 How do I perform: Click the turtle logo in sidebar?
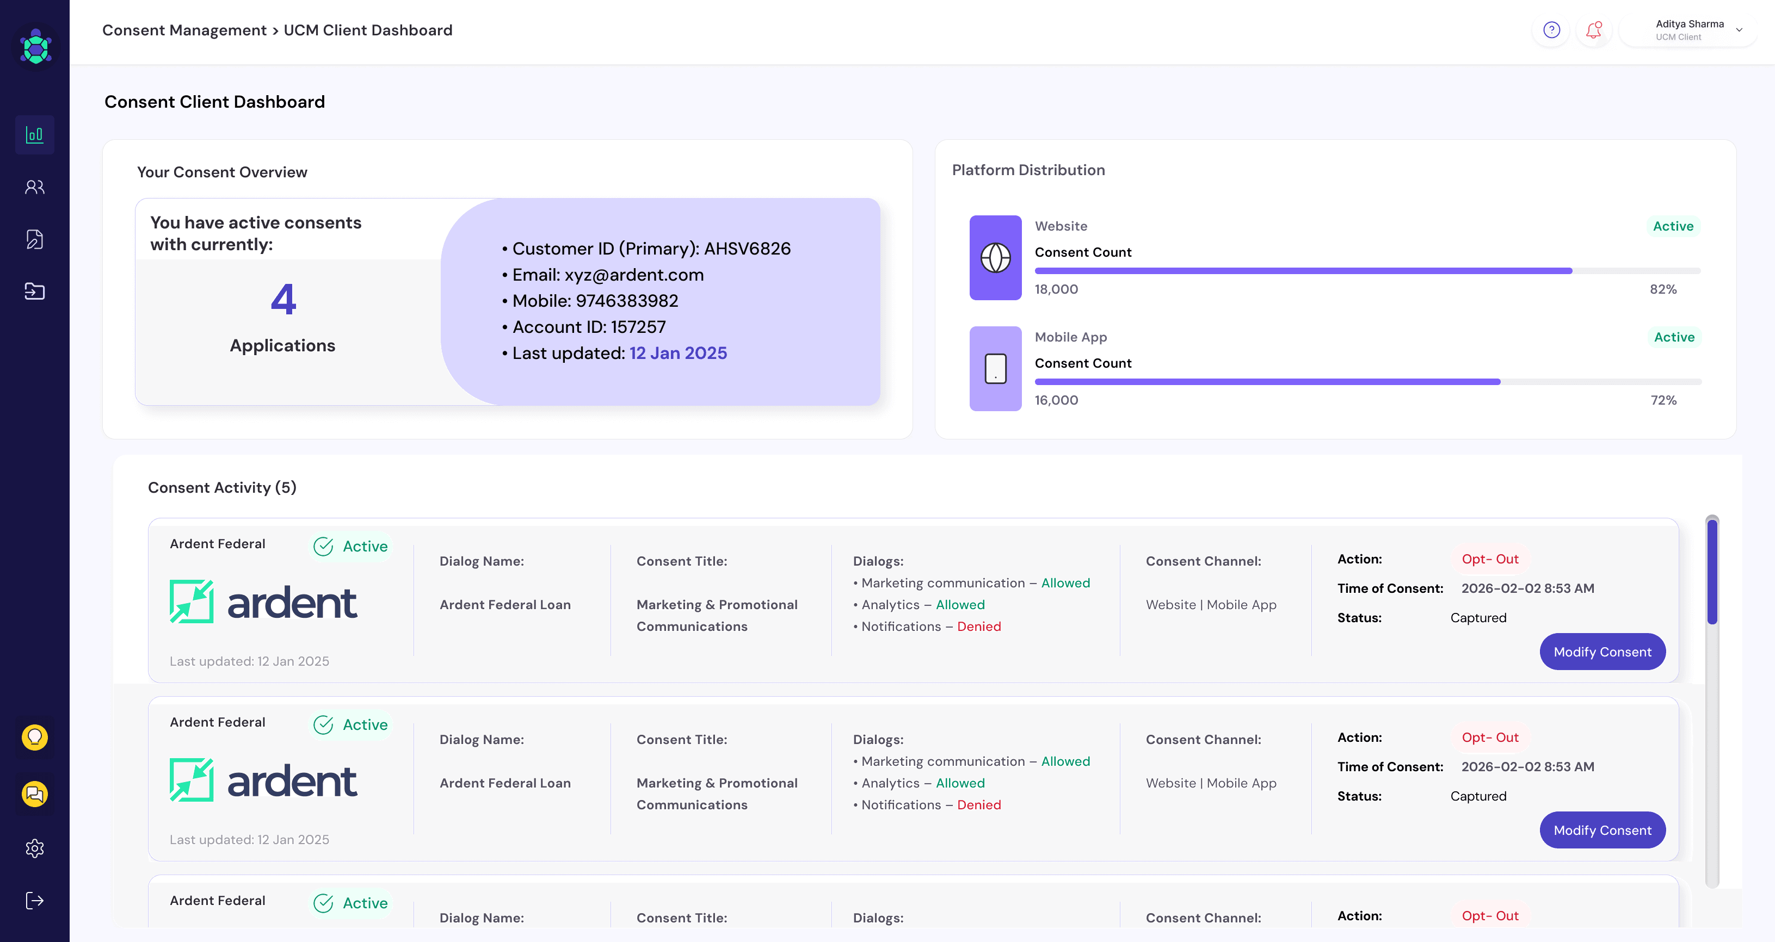point(36,47)
